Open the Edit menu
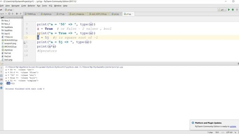This screenshot has width=239, height=134. (x=1, y=6)
